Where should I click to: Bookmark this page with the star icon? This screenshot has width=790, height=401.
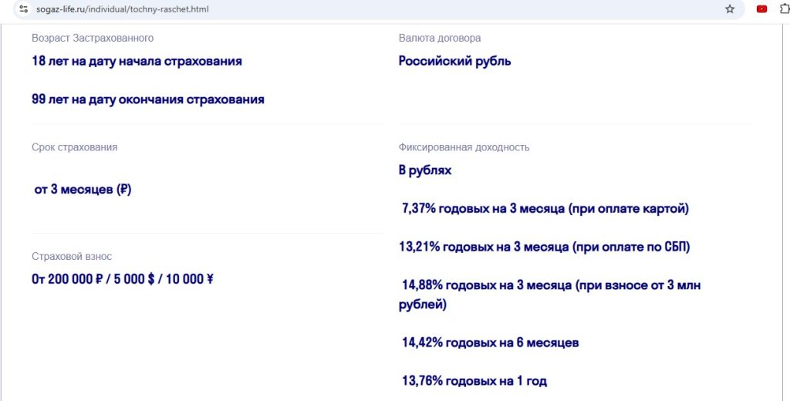[730, 9]
